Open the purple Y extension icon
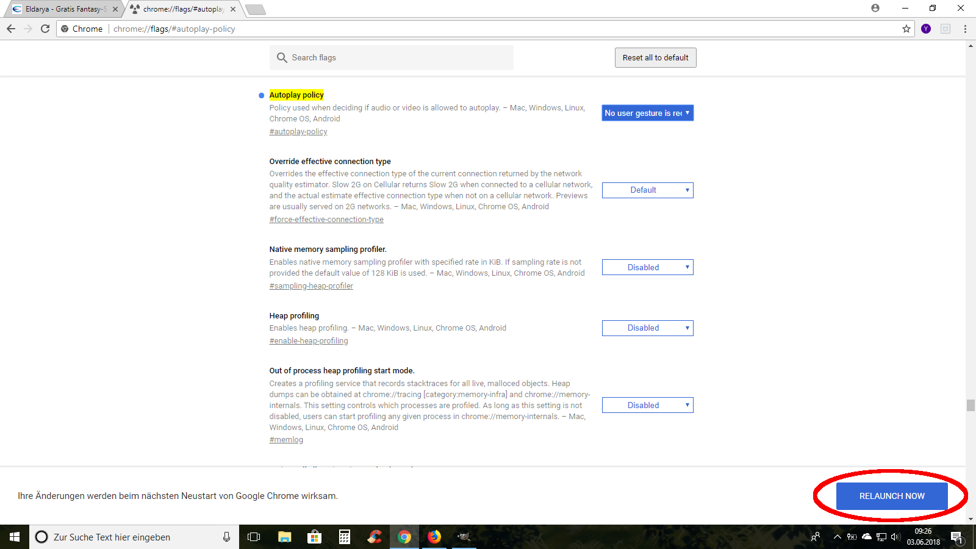976x549 pixels. click(x=926, y=29)
